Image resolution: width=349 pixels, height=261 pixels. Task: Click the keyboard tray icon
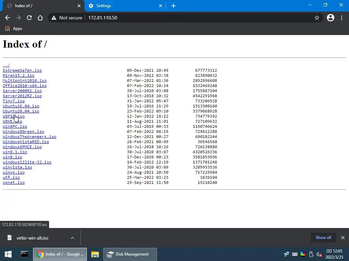pyautogui.click(x=295, y=254)
